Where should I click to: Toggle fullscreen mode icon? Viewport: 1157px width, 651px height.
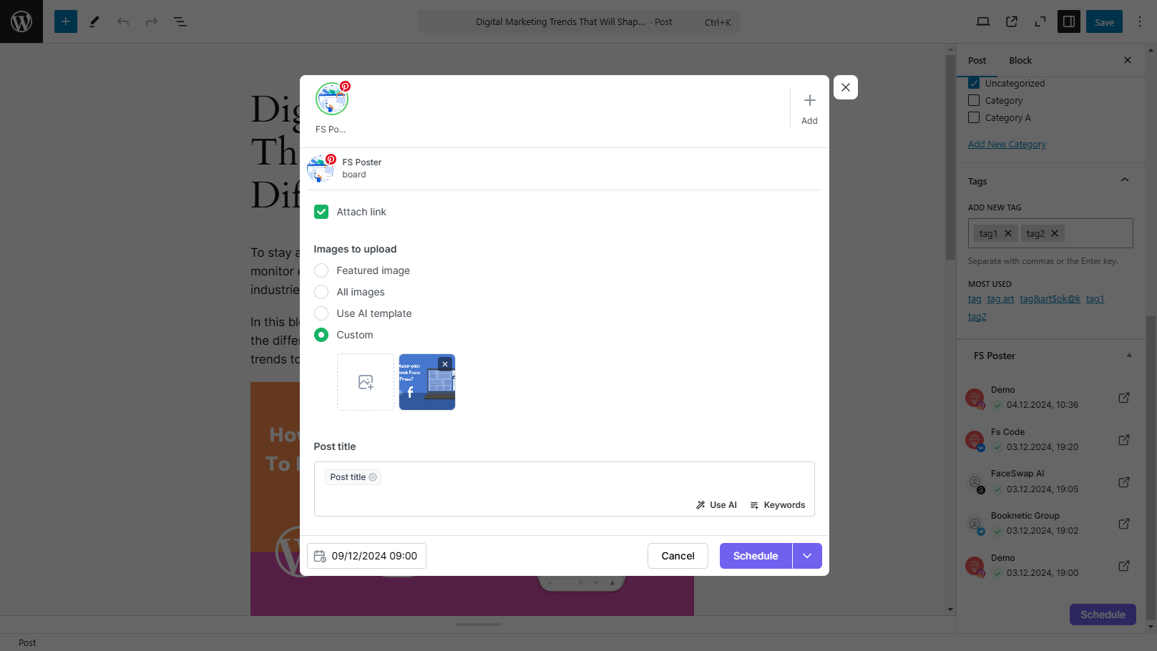point(1040,21)
